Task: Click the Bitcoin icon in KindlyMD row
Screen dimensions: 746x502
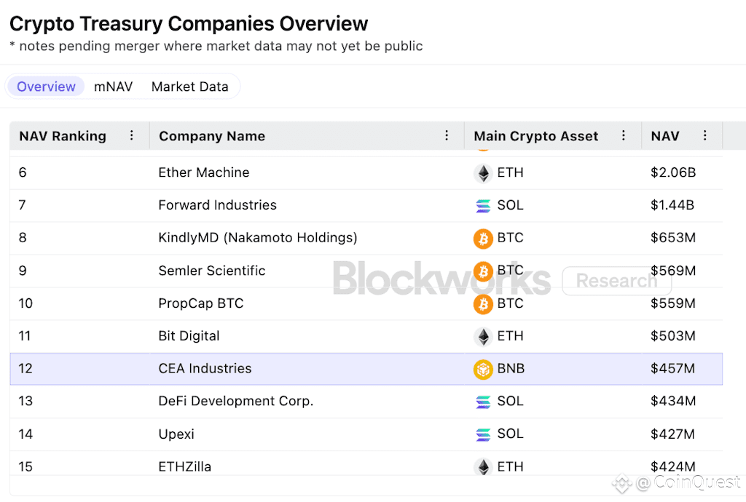Action: (x=483, y=238)
